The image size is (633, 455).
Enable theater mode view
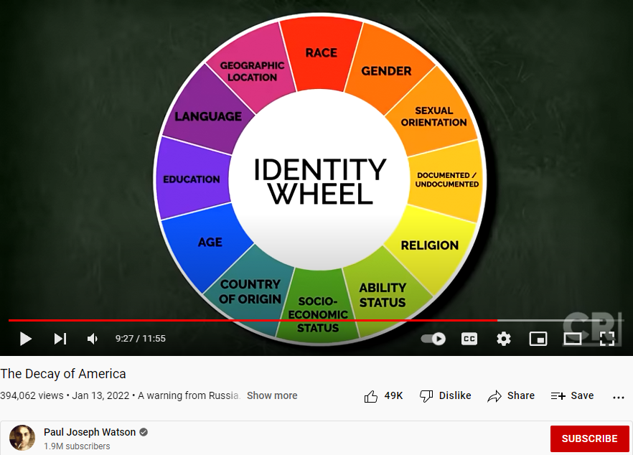pos(573,339)
